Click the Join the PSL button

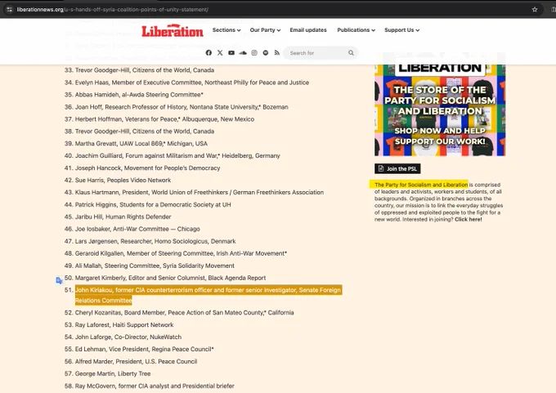coord(397,168)
